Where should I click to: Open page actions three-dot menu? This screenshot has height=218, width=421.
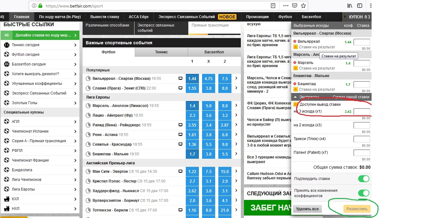[286, 6]
